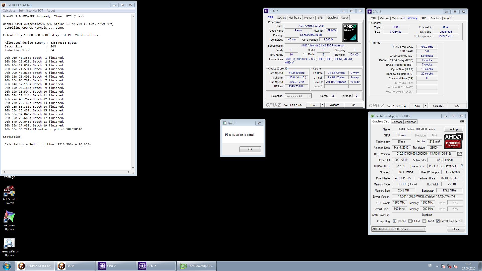Open the EN language indicator
Screen dimensions: 482x271
[x=430, y=265]
